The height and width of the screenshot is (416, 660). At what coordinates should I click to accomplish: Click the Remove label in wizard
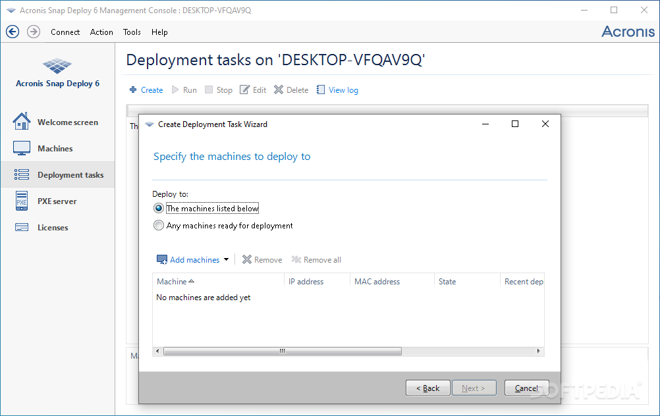coord(268,260)
